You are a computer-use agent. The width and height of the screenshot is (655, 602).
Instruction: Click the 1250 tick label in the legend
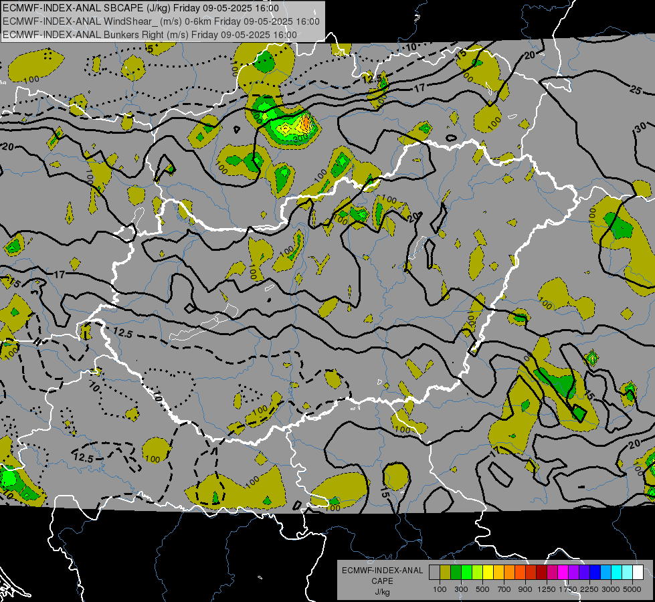pyautogui.click(x=547, y=589)
